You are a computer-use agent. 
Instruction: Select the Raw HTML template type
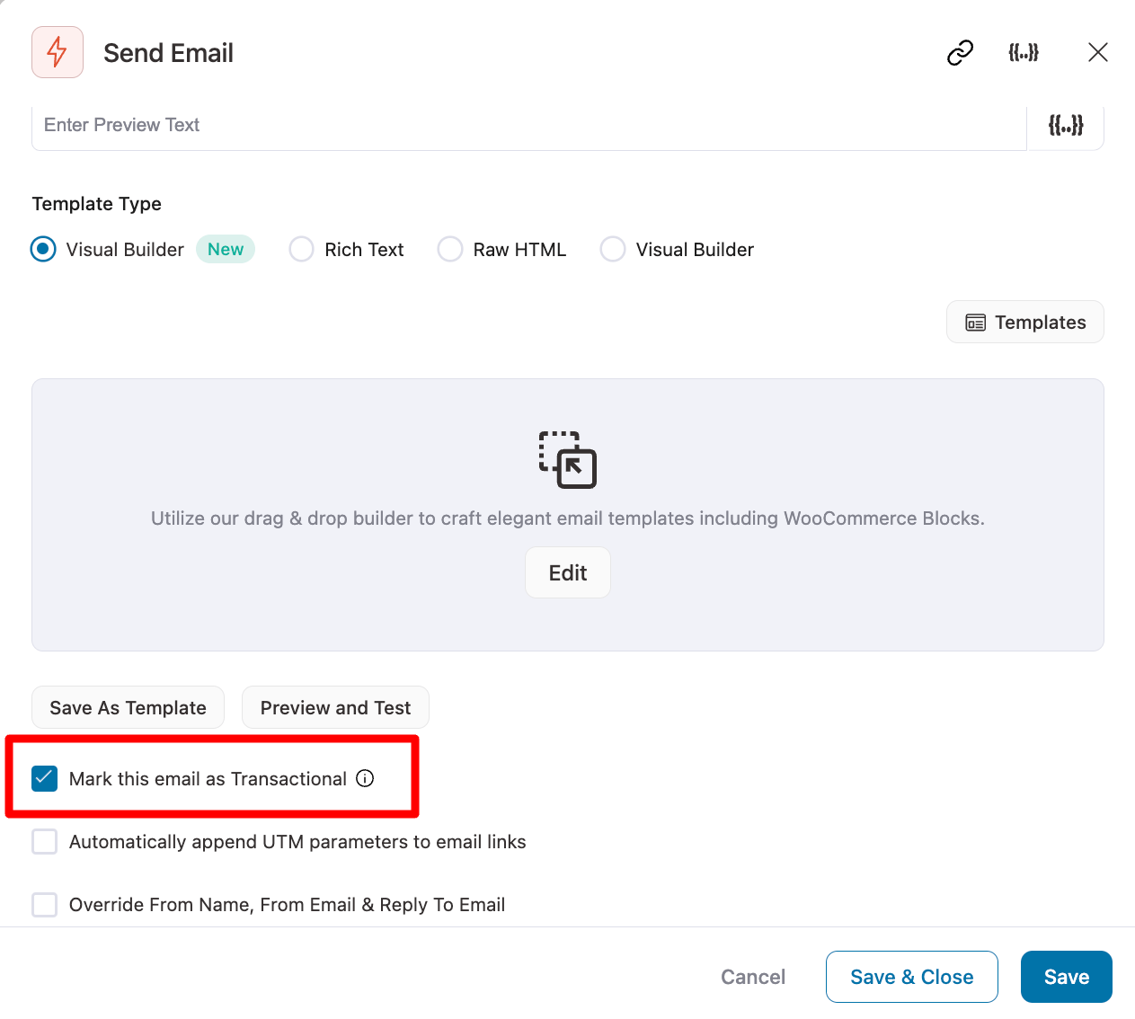tap(449, 249)
